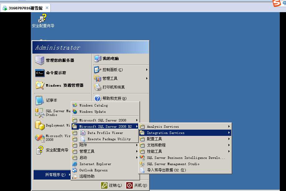Switch to the 3160707016谢雪妮 tab

[26, 8]
